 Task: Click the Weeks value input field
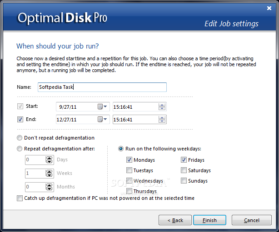coord(35,173)
